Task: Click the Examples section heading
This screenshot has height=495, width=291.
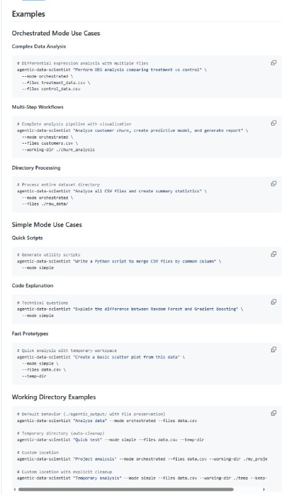Action: click(28, 14)
